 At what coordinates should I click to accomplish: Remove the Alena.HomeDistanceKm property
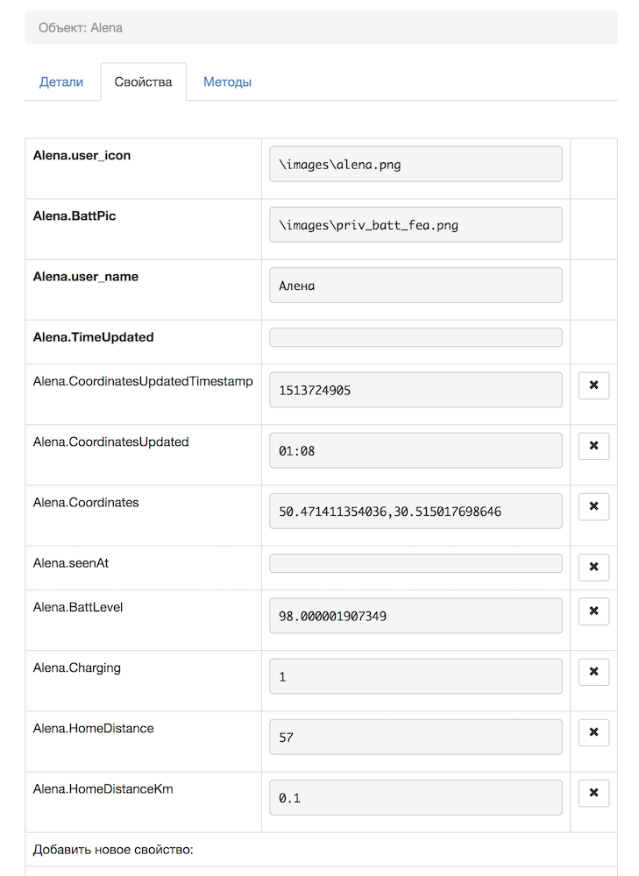[x=593, y=793]
